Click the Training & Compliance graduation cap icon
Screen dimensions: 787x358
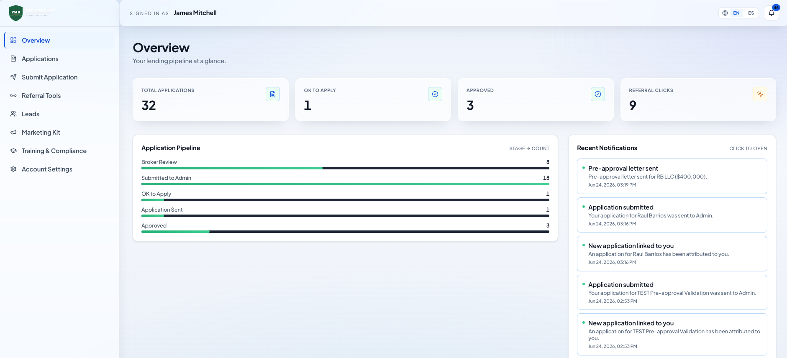tap(13, 151)
